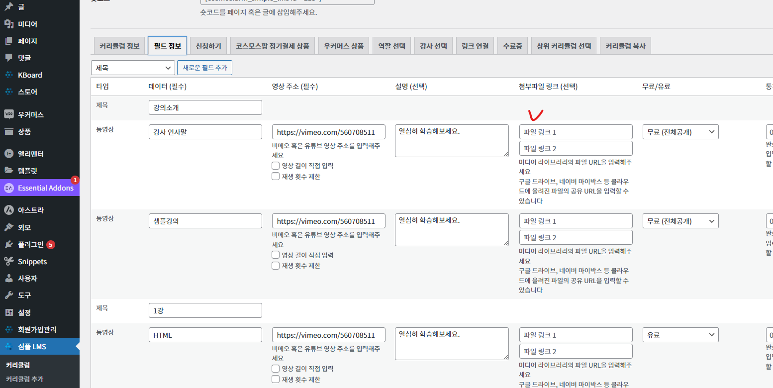Open 무료 (전체공개) dropdown for 샘플강의
Viewport: 773px width, 388px height.
click(680, 221)
